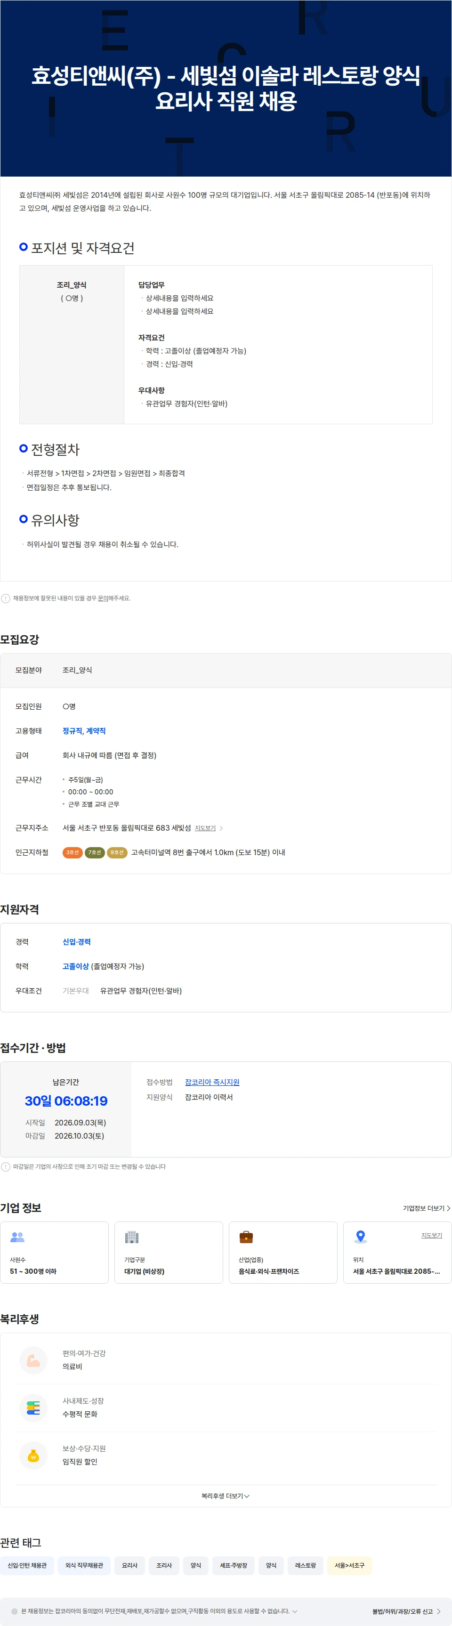Image resolution: width=452 pixels, height=1626 pixels.
Task: Click the job posting title banner
Action: coord(226,89)
